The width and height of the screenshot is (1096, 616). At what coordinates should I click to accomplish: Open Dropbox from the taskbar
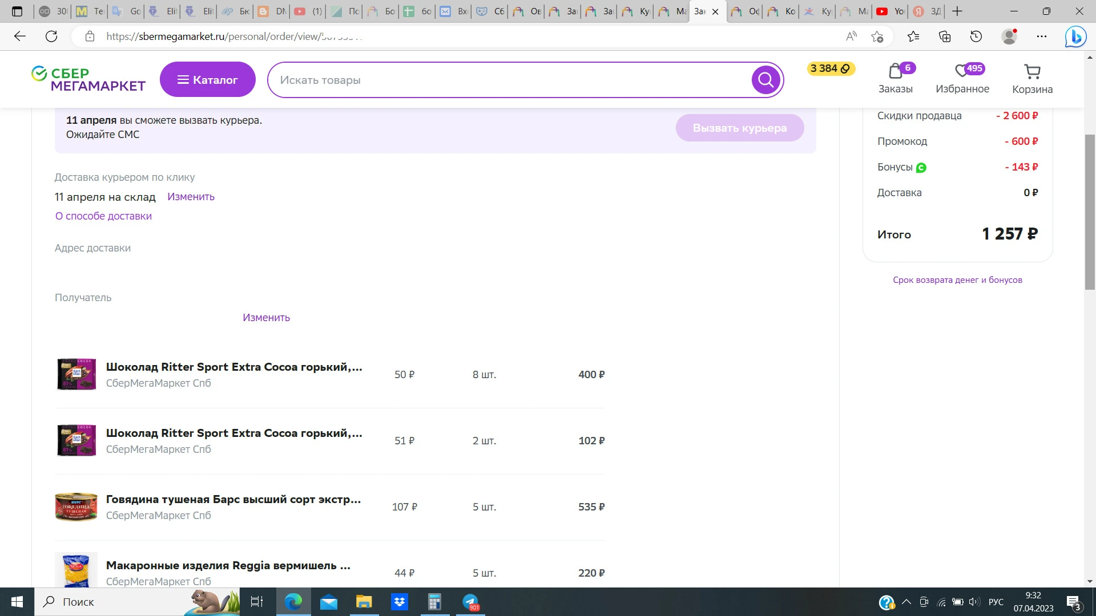[400, 602]
